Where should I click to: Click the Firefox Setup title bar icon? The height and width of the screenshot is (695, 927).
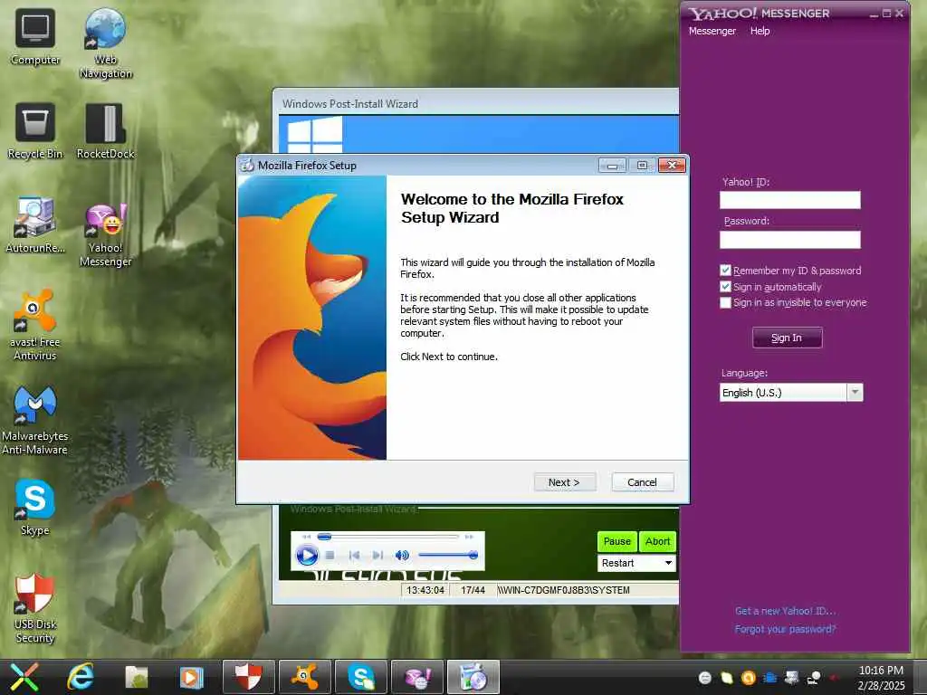(x=246, y=166)
